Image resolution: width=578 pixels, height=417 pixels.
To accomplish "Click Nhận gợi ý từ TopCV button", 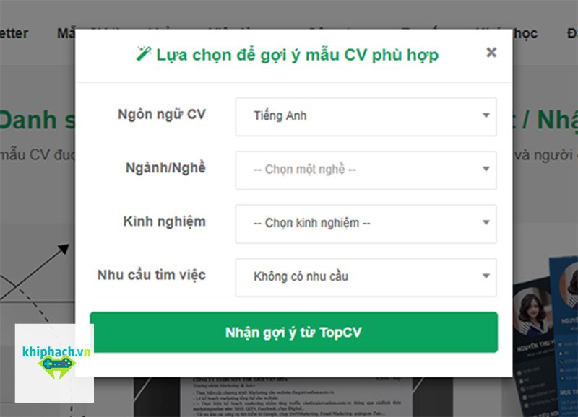I will click(294, 333).
